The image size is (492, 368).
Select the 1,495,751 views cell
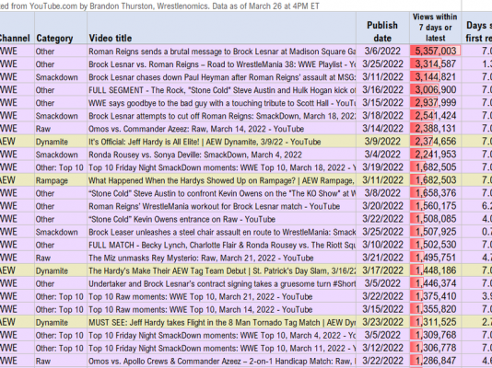click(435, 258)
